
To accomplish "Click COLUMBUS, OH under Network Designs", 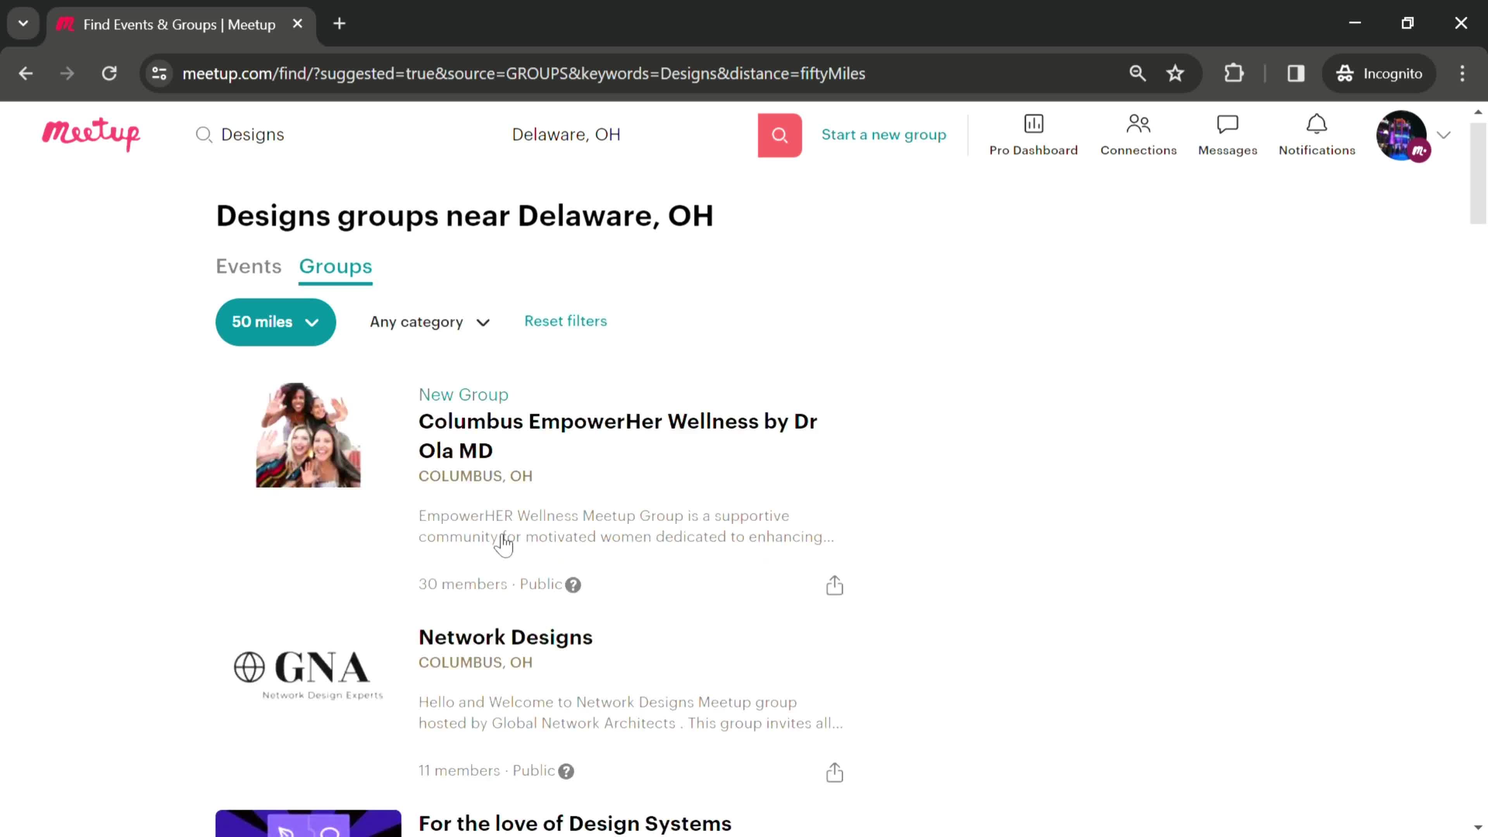I will pyautogui.click(x=475, y=663).
